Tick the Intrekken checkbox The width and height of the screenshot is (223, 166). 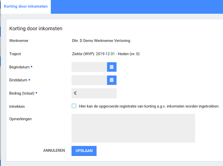point(74,106)
